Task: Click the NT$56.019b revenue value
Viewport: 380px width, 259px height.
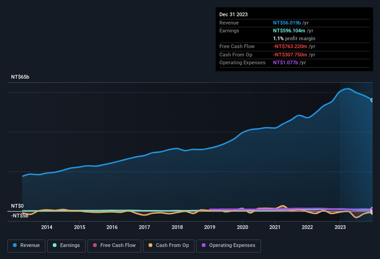Action: 287,23
